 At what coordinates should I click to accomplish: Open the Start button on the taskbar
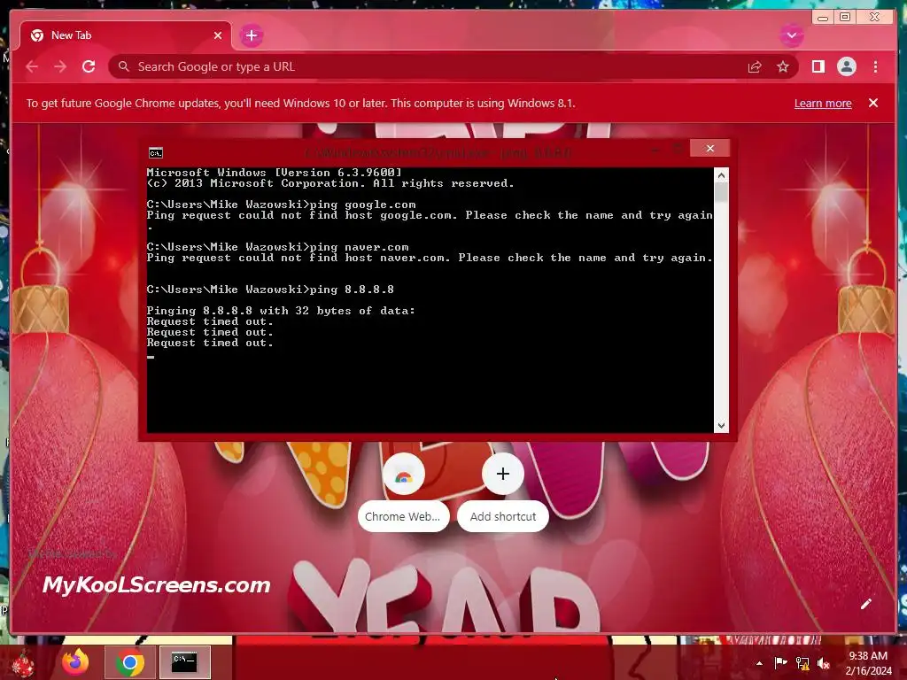(23, 663)
